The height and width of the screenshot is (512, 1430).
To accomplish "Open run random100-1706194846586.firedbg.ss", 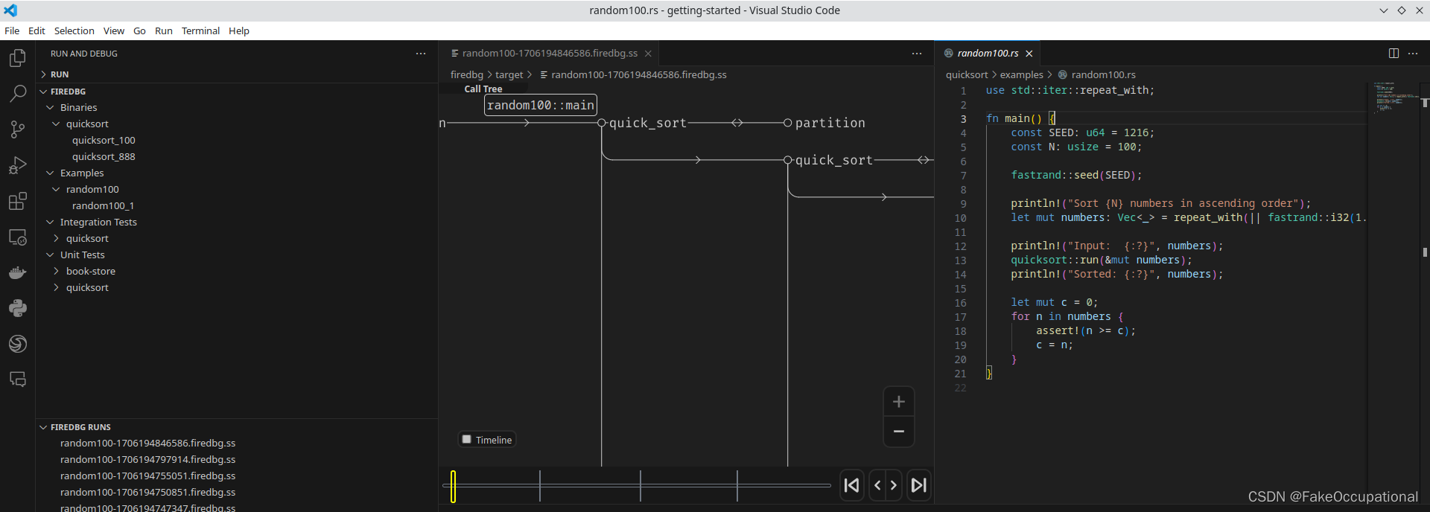I will [x=147, y=444].
